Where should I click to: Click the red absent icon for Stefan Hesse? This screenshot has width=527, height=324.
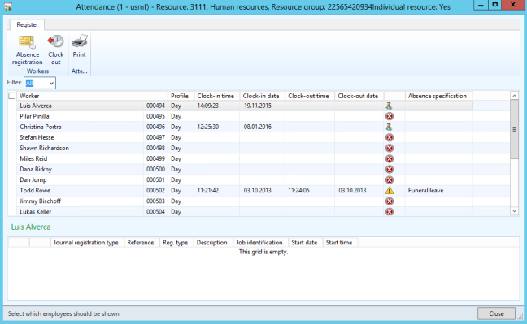click(x=390, y=138)
